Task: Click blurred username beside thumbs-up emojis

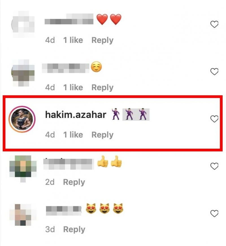Action: pos(68,164)
